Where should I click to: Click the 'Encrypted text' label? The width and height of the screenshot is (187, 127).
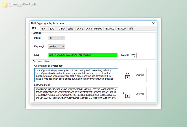[42, 85]
